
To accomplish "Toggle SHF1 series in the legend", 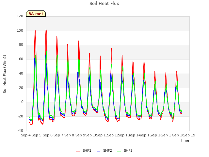I will [x=84, y=150].
